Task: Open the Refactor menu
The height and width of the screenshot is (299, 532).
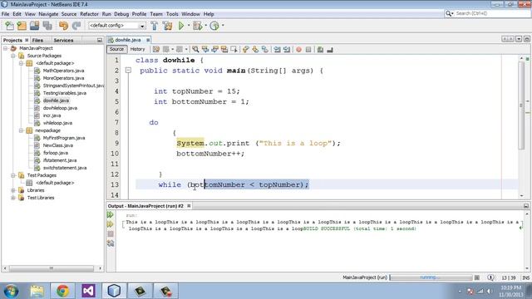Action: coord(89,14)
